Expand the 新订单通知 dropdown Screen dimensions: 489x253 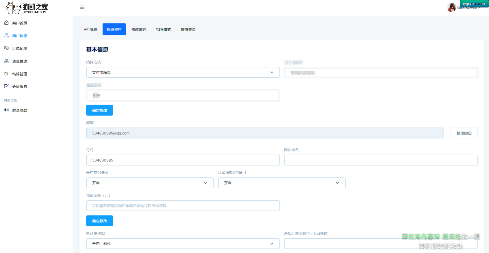click(x=183, y=244)
